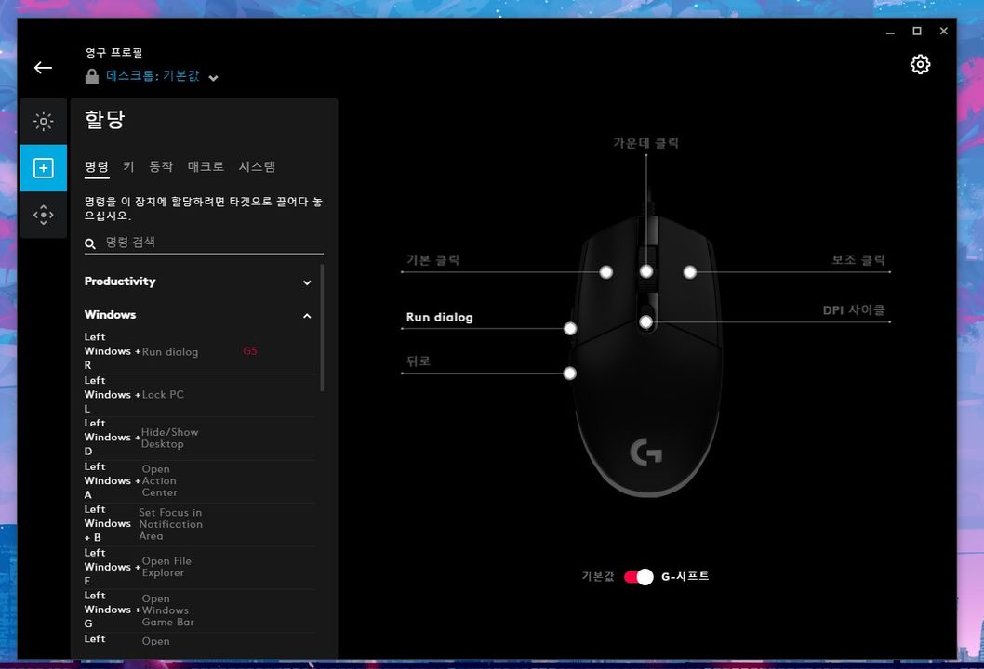Select the Open File Explorer command row

tap(200, 567)
